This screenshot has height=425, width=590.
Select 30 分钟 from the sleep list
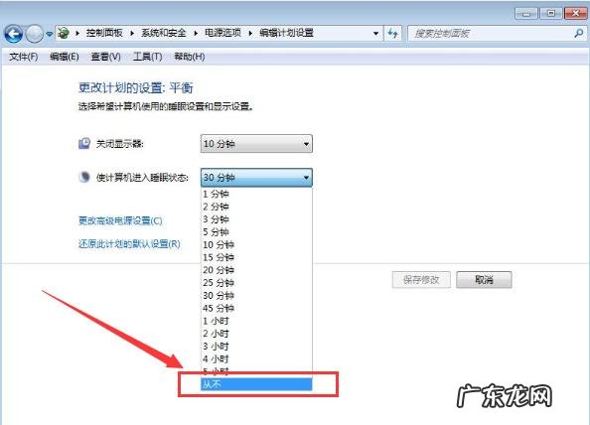point(256,296)
